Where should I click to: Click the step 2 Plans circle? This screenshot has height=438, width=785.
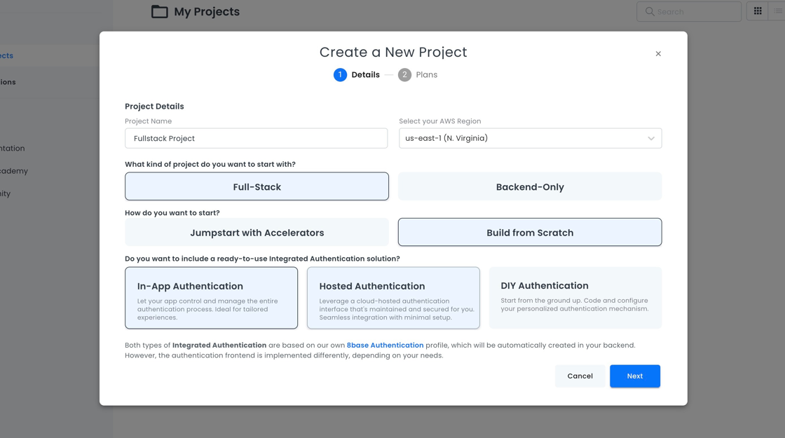tap(404, 75)
